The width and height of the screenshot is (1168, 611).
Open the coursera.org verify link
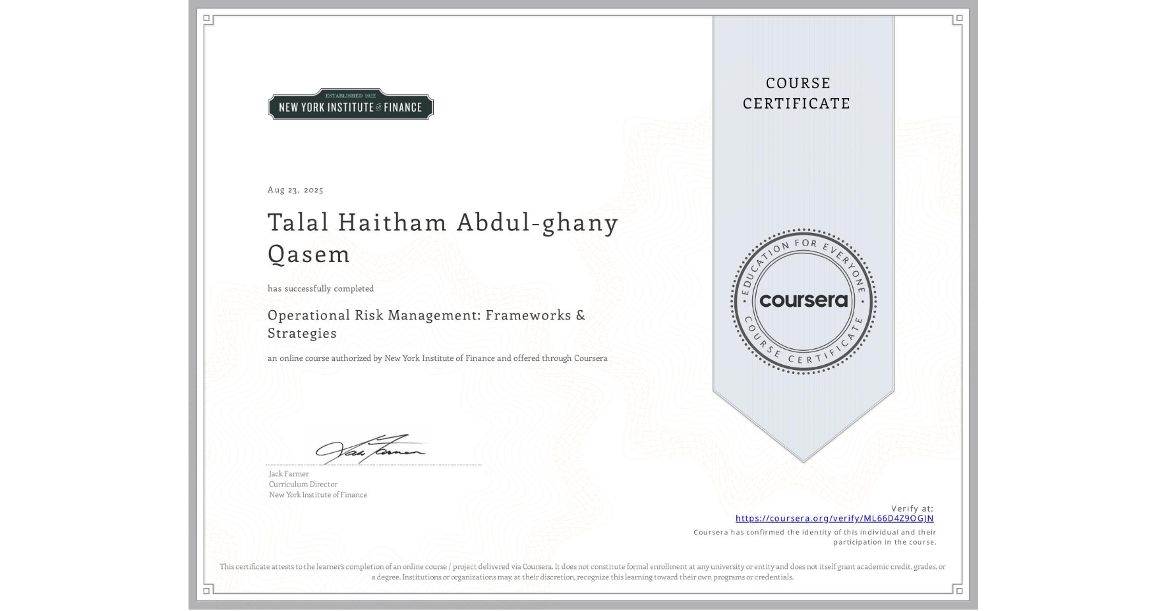[x=834, y=518]
